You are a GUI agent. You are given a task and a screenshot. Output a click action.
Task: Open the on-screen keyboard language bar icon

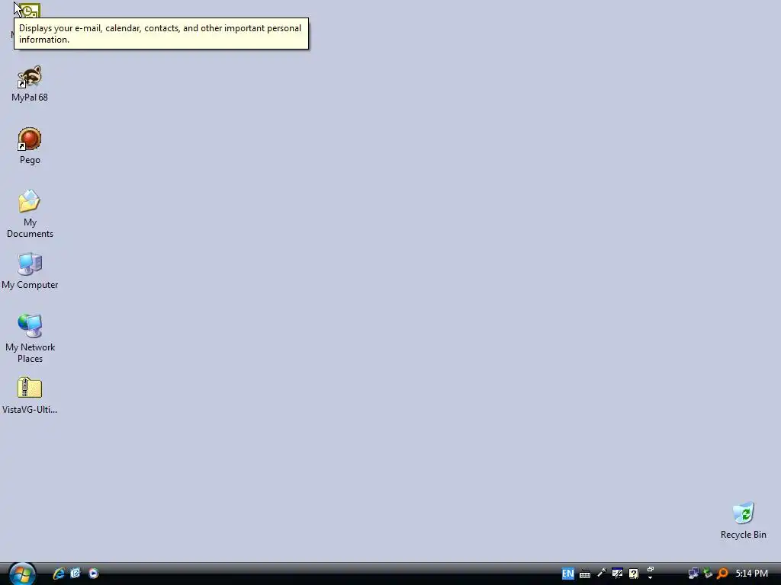(585, 574)
